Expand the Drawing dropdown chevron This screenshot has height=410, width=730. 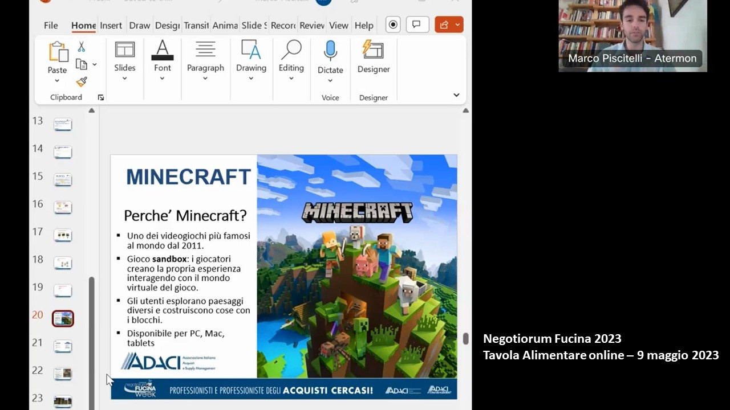click(251, 79)
